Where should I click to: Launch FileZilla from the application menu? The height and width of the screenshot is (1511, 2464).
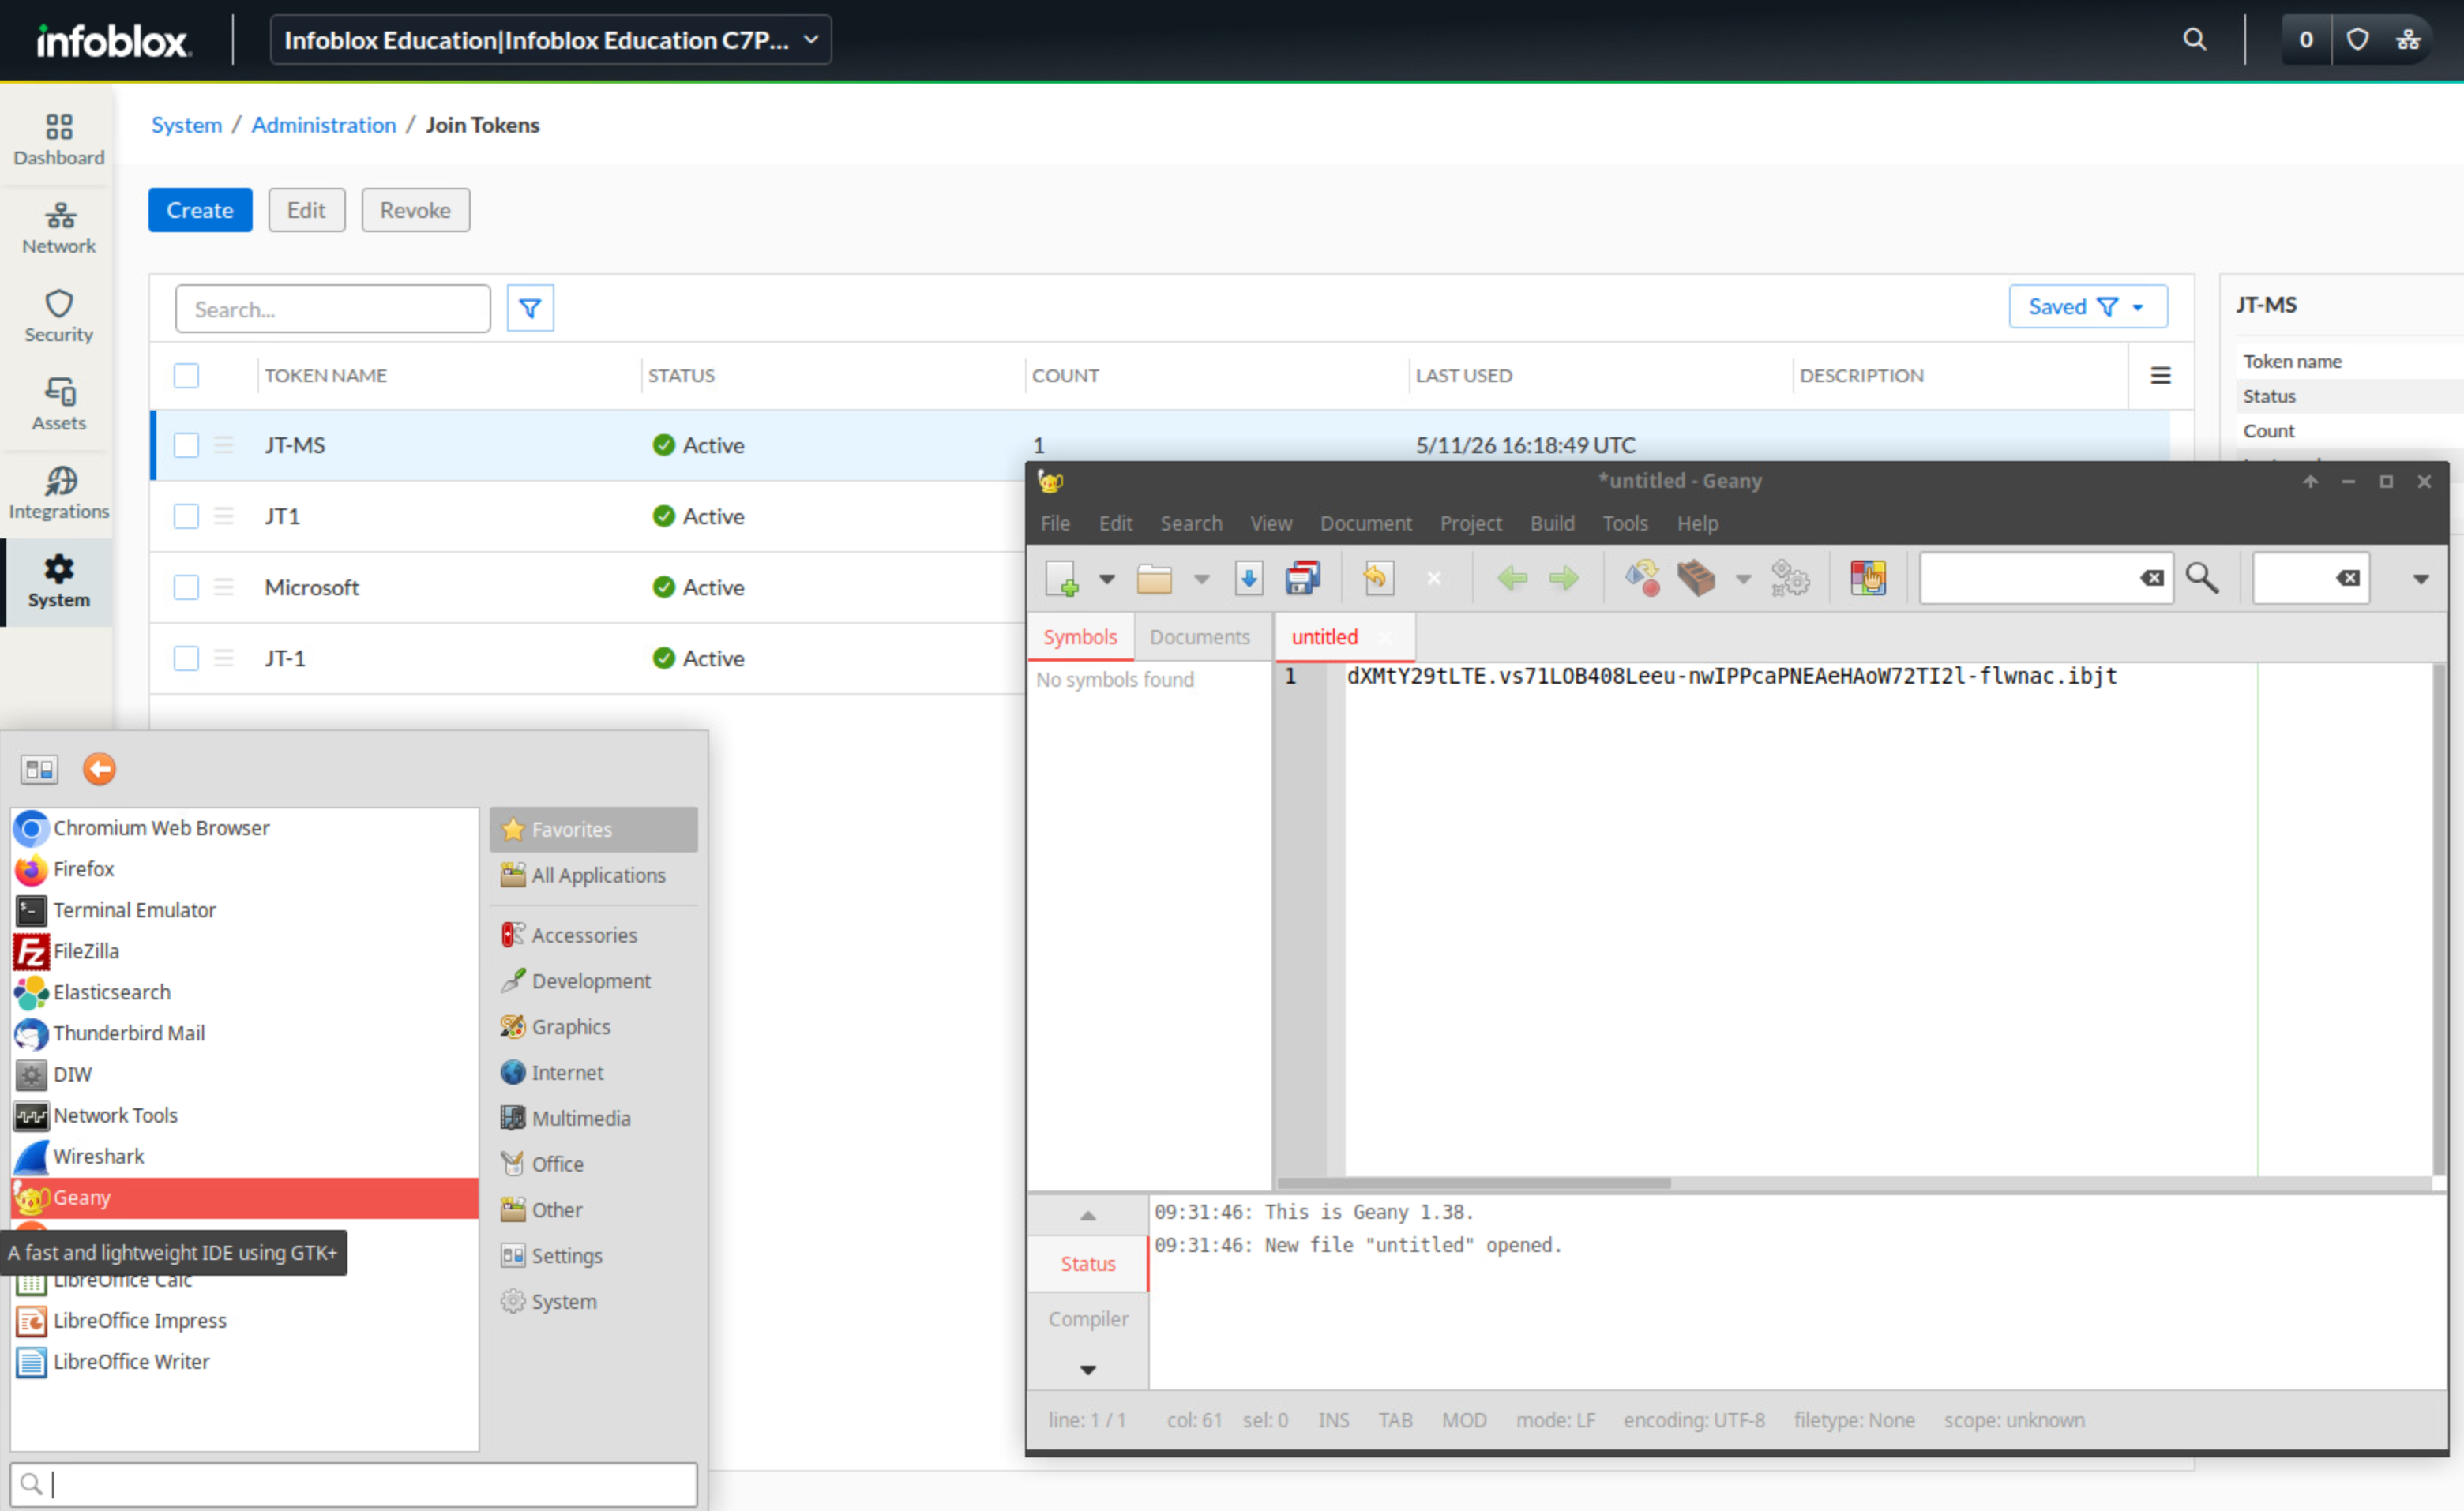pyautogui.click(x=244, y=951)
